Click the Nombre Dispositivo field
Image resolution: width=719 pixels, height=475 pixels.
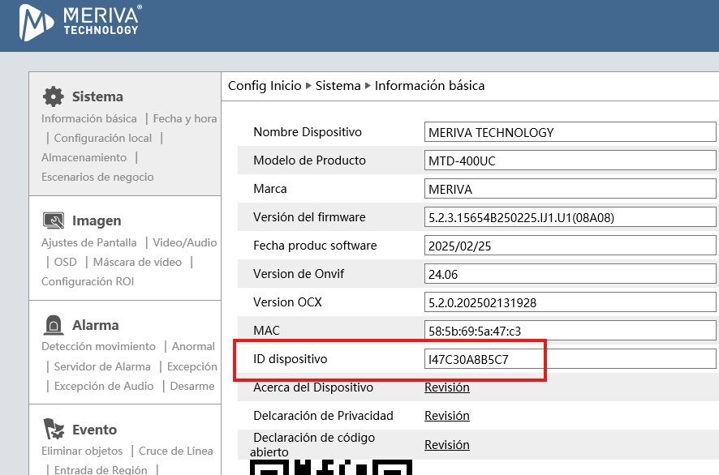click(570, 132)
